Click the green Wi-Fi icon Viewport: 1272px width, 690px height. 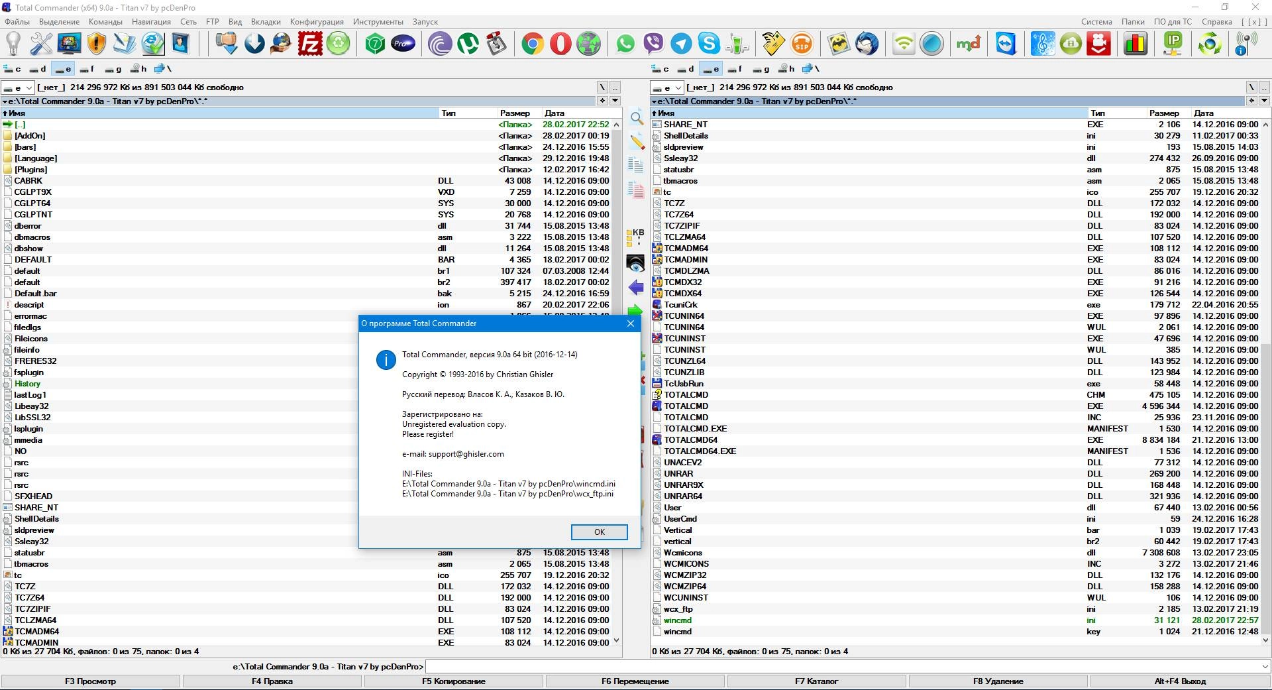pos(904,44)
